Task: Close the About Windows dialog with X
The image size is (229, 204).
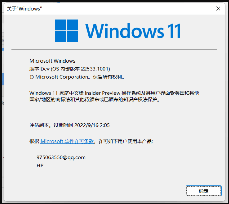Action: point(218,8)
